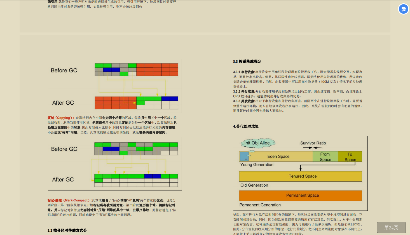Click the heading 4.分代处理垃圾
The image size is (410, 235).
pyautogui.click(x=246, y=126)
